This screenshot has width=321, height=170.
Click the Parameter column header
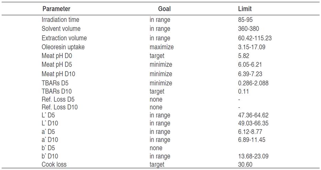coord(56,9)
